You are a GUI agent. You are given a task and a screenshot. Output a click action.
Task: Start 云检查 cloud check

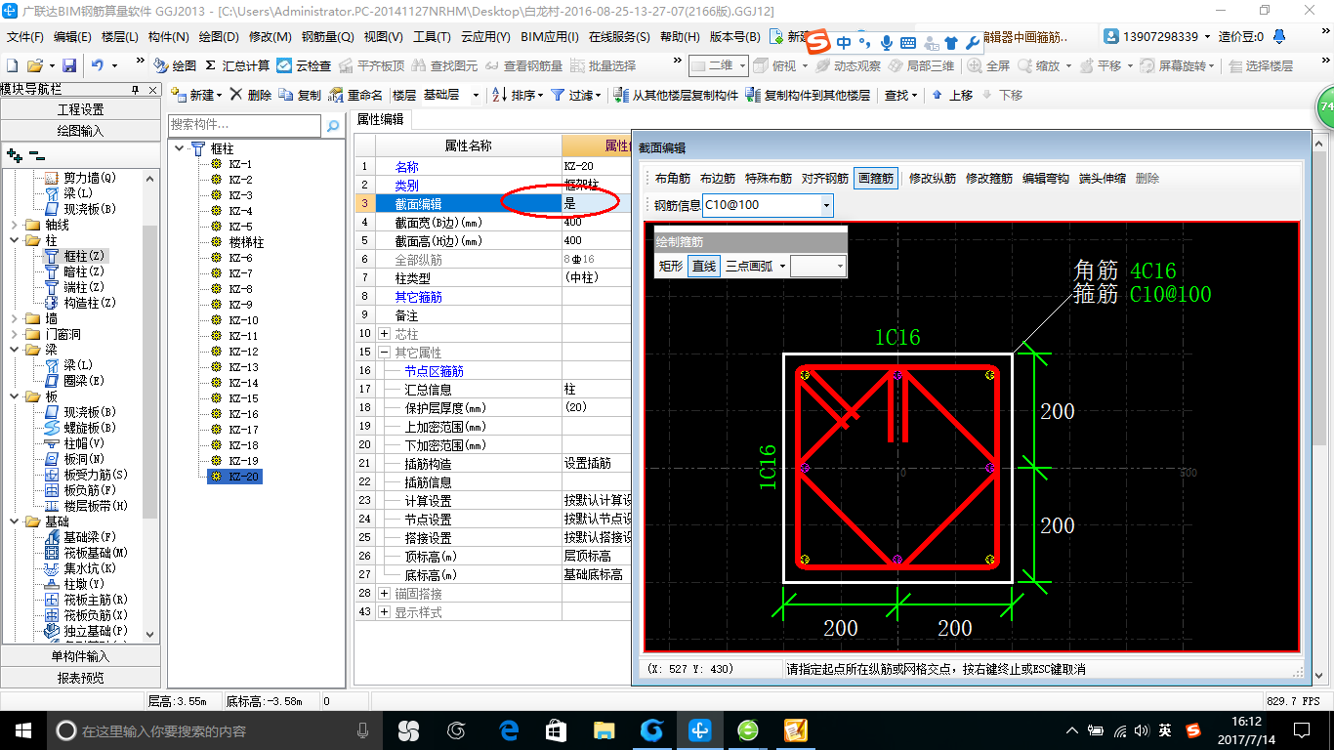coord(304,65)
